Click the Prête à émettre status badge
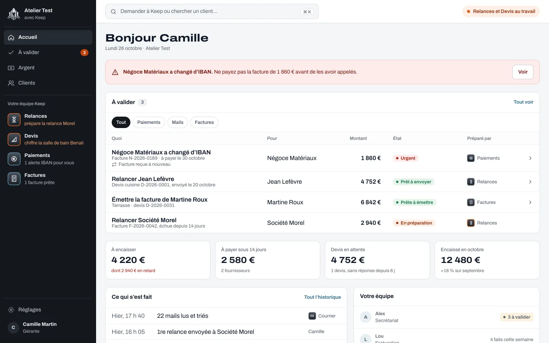The image size is (549, 343). click(414, 202)
